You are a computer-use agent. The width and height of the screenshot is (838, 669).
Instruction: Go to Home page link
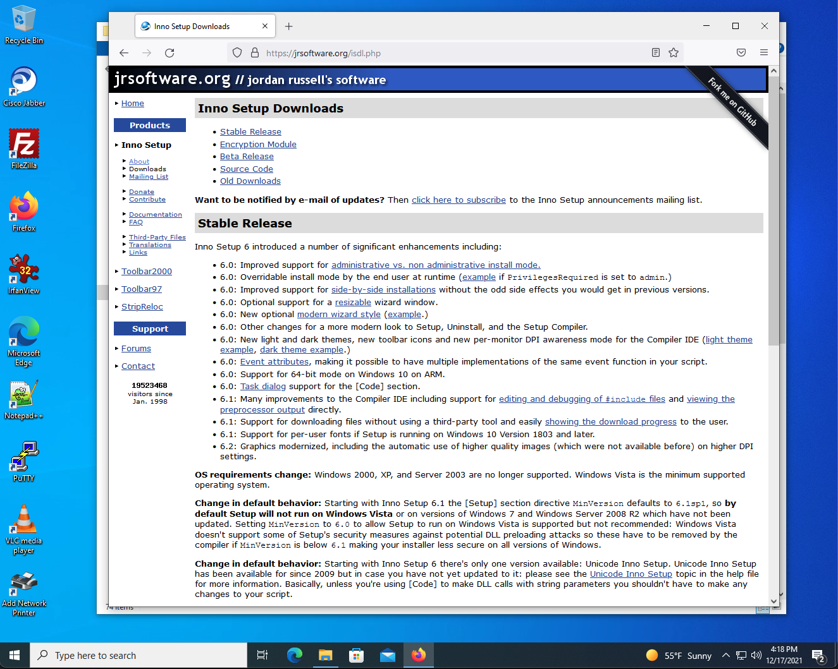[133, 104]
